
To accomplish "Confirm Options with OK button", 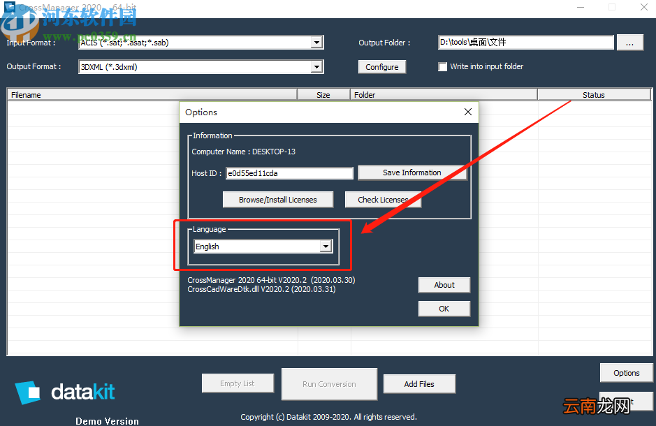I will coord(444,309).
